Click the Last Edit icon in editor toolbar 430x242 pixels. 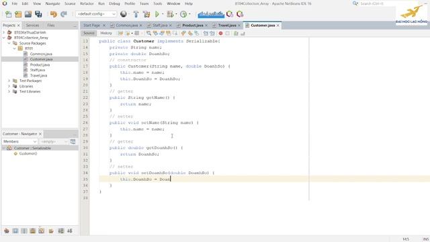pos(120,33)
